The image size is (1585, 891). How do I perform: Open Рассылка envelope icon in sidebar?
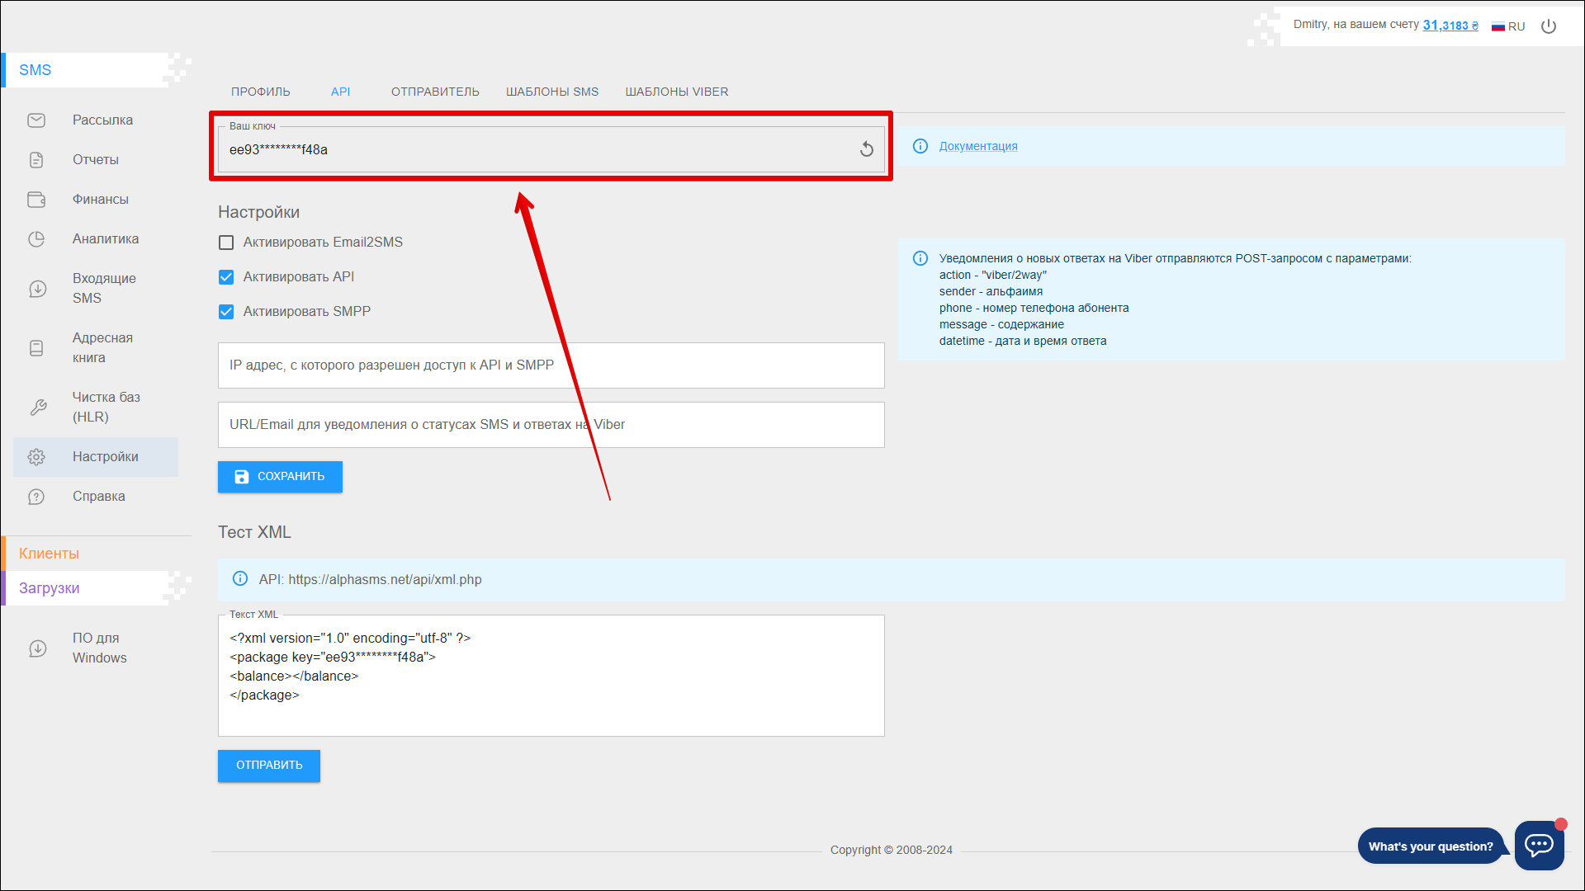click(x=36, y=120)
